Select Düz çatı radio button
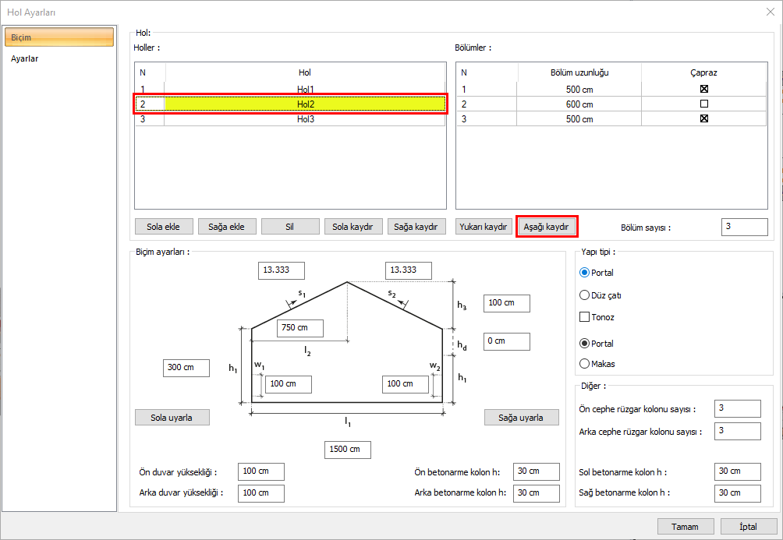The height and width of the screenshot is (540, 783). pos(585,295)
